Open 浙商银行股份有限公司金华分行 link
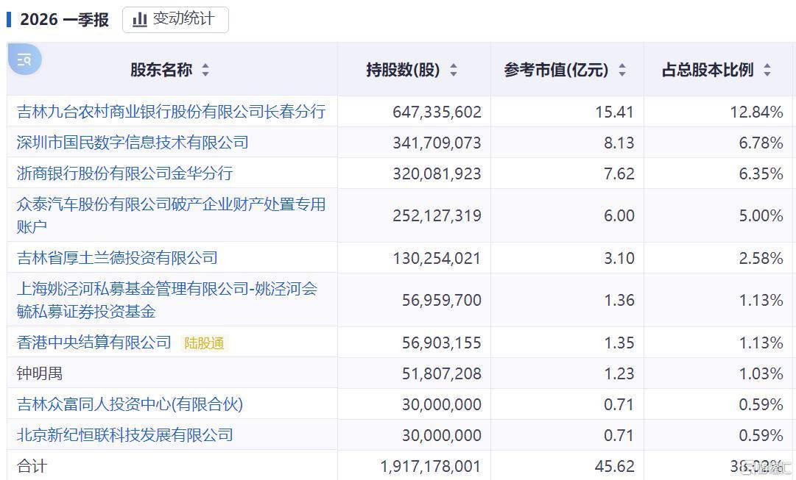Image resolution: width=796 pixels, height=480 pixels. point(125,173)
